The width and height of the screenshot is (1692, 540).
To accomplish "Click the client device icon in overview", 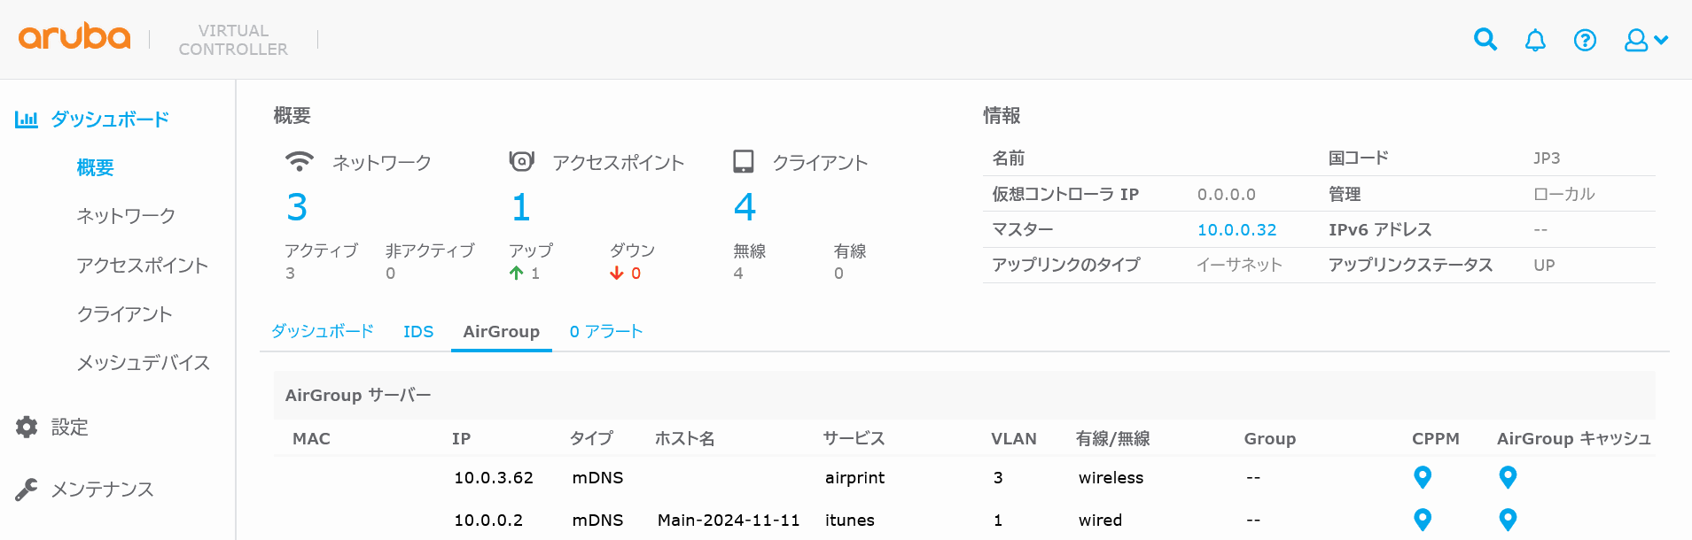I will point(745,160).
